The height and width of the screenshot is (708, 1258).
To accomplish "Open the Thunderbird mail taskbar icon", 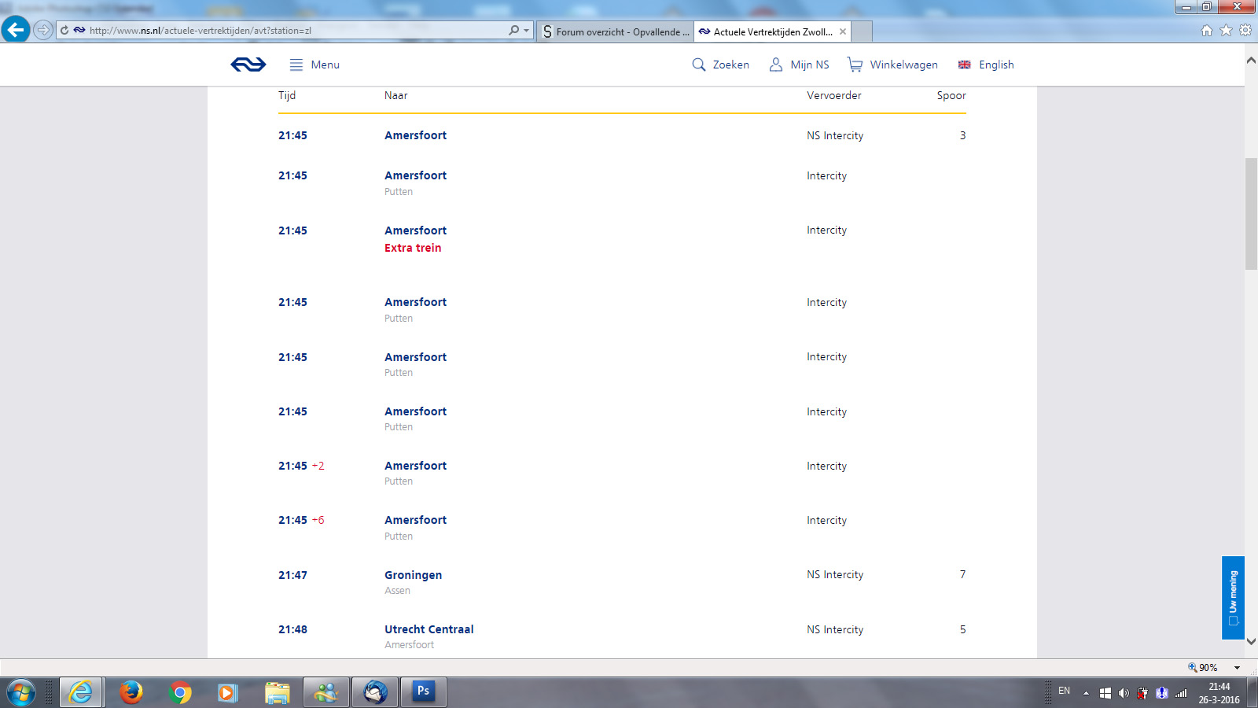I will tap(375, 693).
